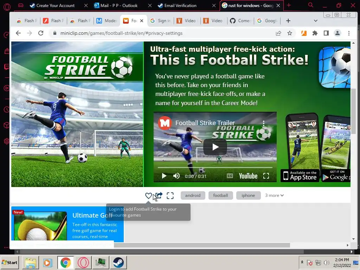Open Opera sidebar settings gear
The height and width of the screenshot is (270, 360).
7,141
